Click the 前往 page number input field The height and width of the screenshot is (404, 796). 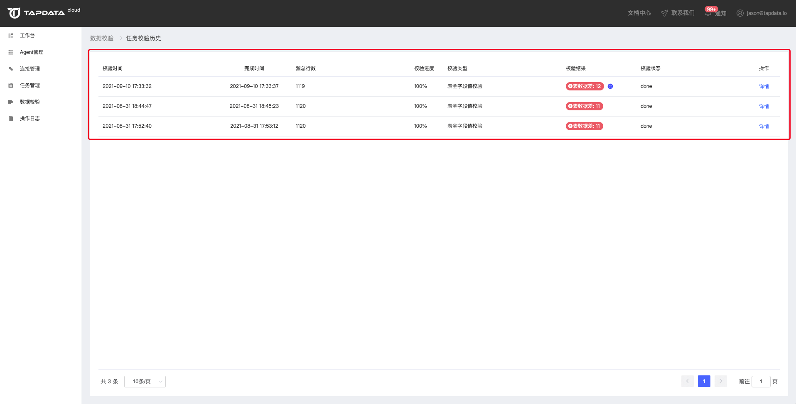click(x=761, y=382)
